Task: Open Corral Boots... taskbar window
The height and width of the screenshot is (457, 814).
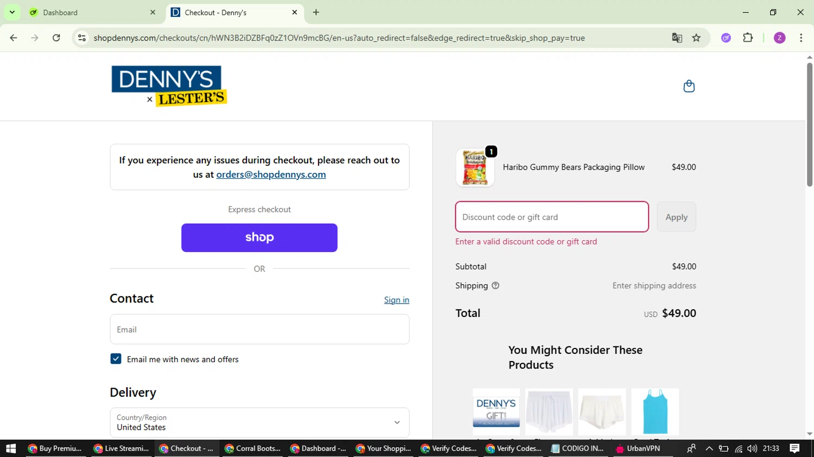Action: click(252, 448)
